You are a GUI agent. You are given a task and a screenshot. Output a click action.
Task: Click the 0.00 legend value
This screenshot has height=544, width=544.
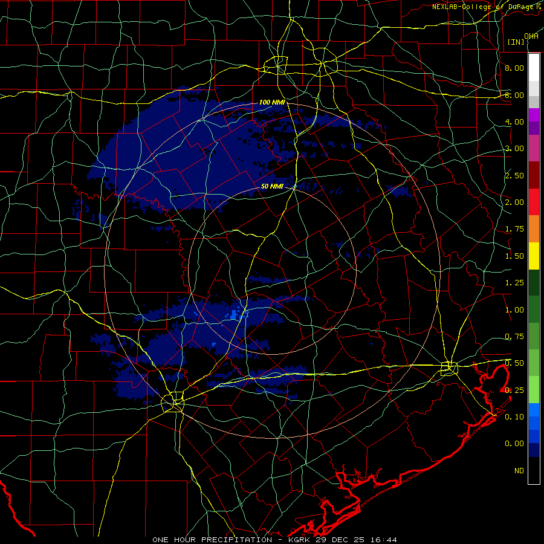514,444
